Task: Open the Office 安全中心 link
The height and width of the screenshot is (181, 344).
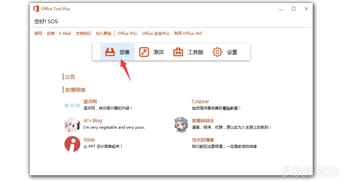Action: (156, 34)
